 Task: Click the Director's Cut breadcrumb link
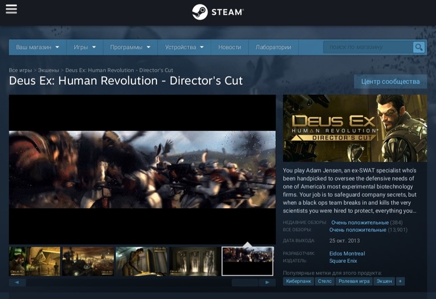(x=119, y=70)
